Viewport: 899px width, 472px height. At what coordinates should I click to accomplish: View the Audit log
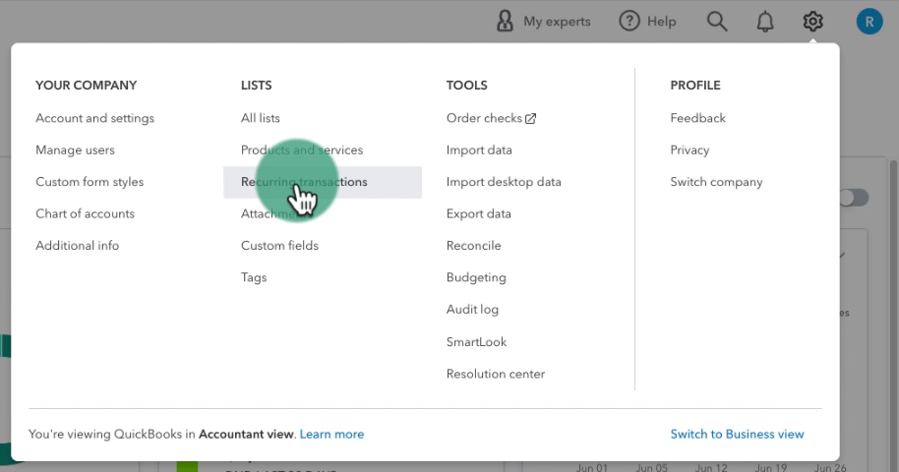(472, 310)
